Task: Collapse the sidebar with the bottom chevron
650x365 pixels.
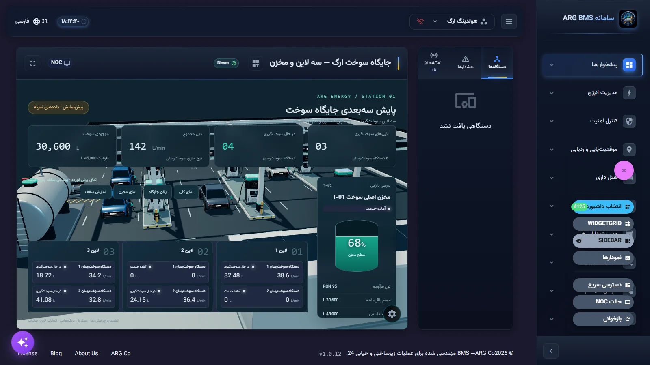Action: tap(551, 351)
